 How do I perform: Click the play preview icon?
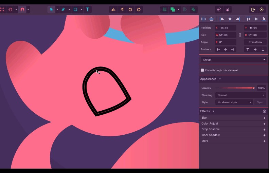coord(262,9)
